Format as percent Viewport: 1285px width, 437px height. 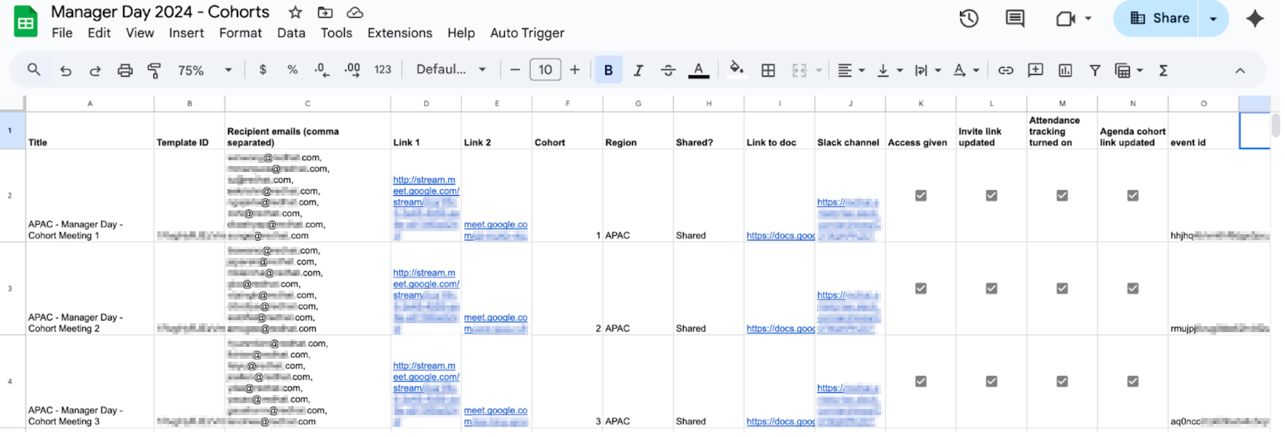tap(292, 70)
